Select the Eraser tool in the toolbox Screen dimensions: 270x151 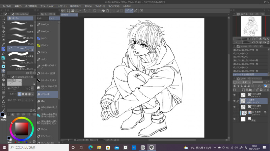click(3, 71)
